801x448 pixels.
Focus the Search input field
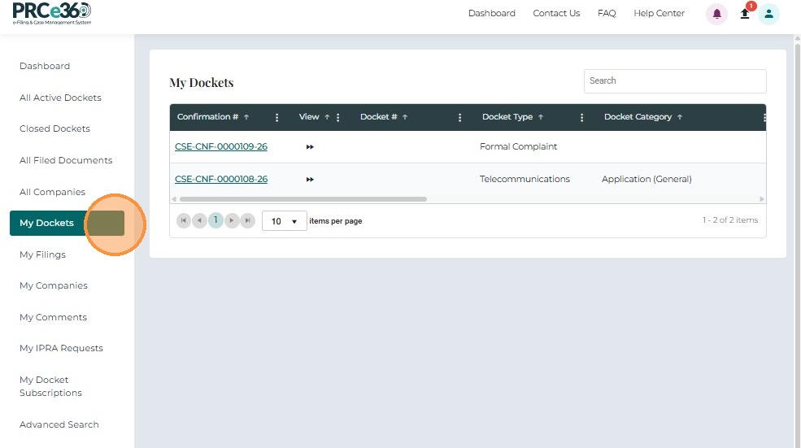[x=675, y=81]
